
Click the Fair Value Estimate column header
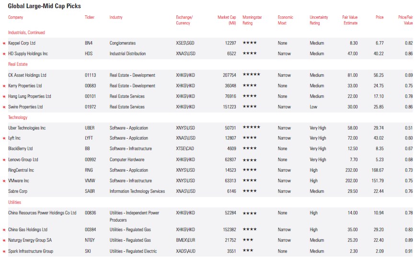pyautogui.click(x=350, y=20)
